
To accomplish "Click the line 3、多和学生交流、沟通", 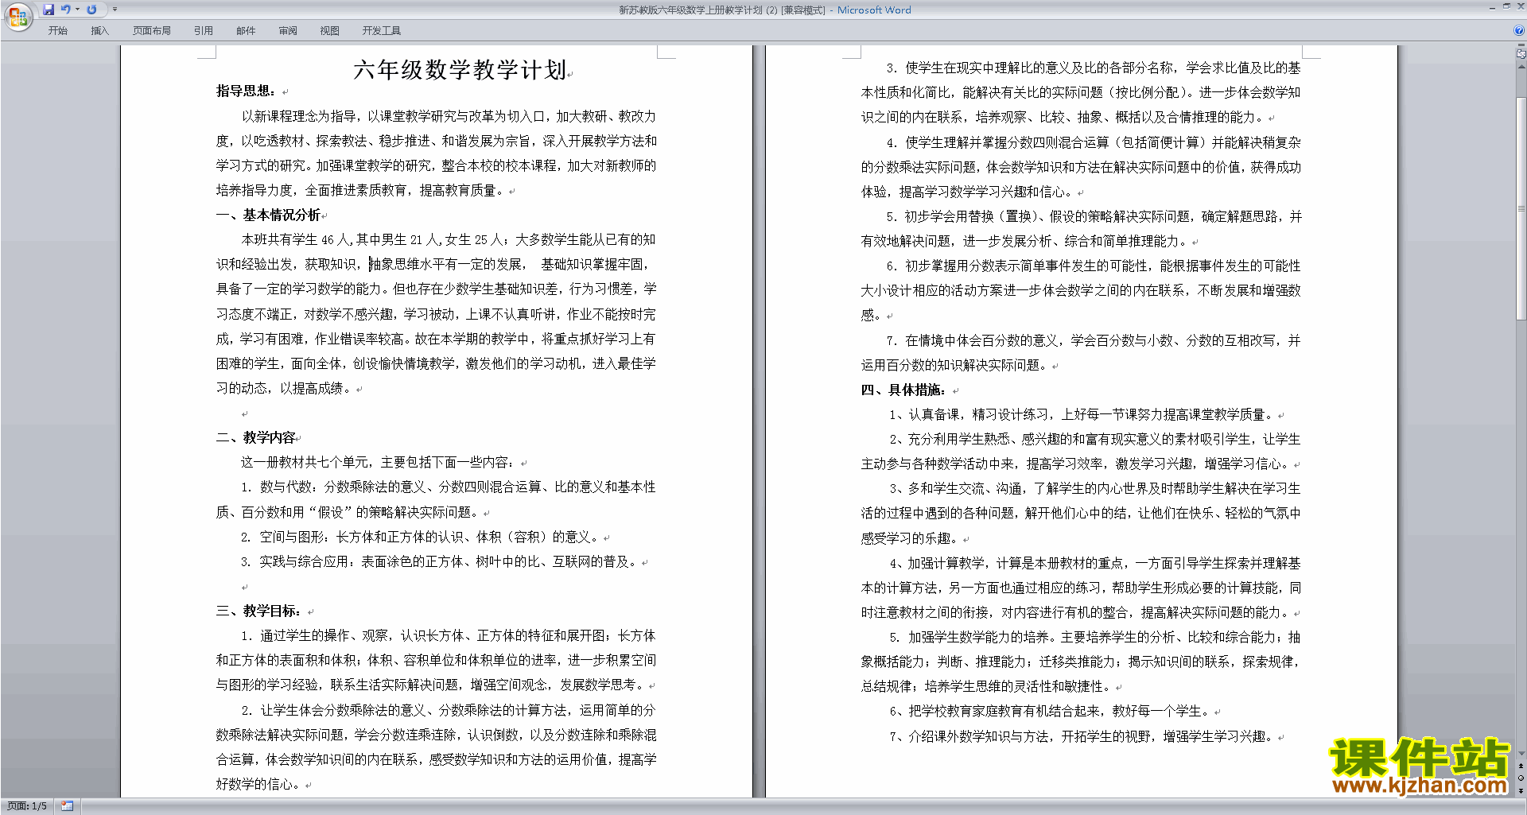I will point(1095,489).
